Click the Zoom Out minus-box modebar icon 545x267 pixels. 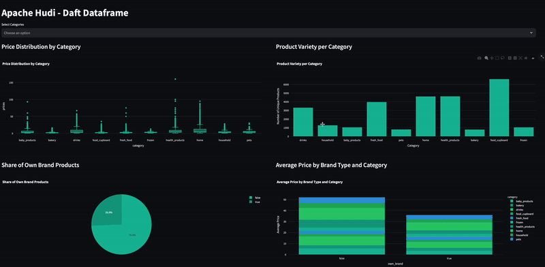[x=515, y=58]
